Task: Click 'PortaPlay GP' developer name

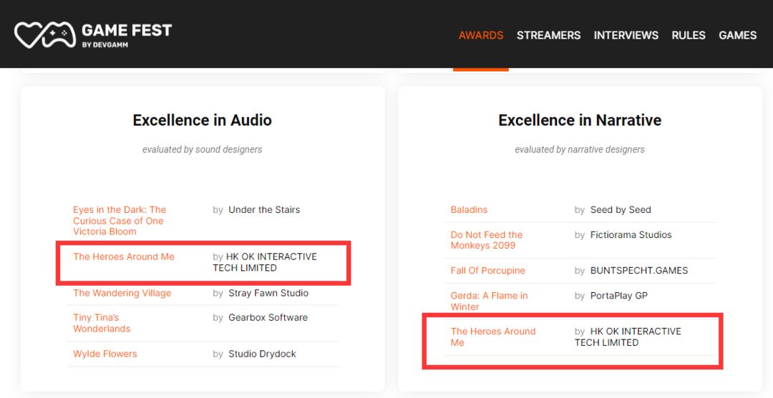Action: coord(618,296)
